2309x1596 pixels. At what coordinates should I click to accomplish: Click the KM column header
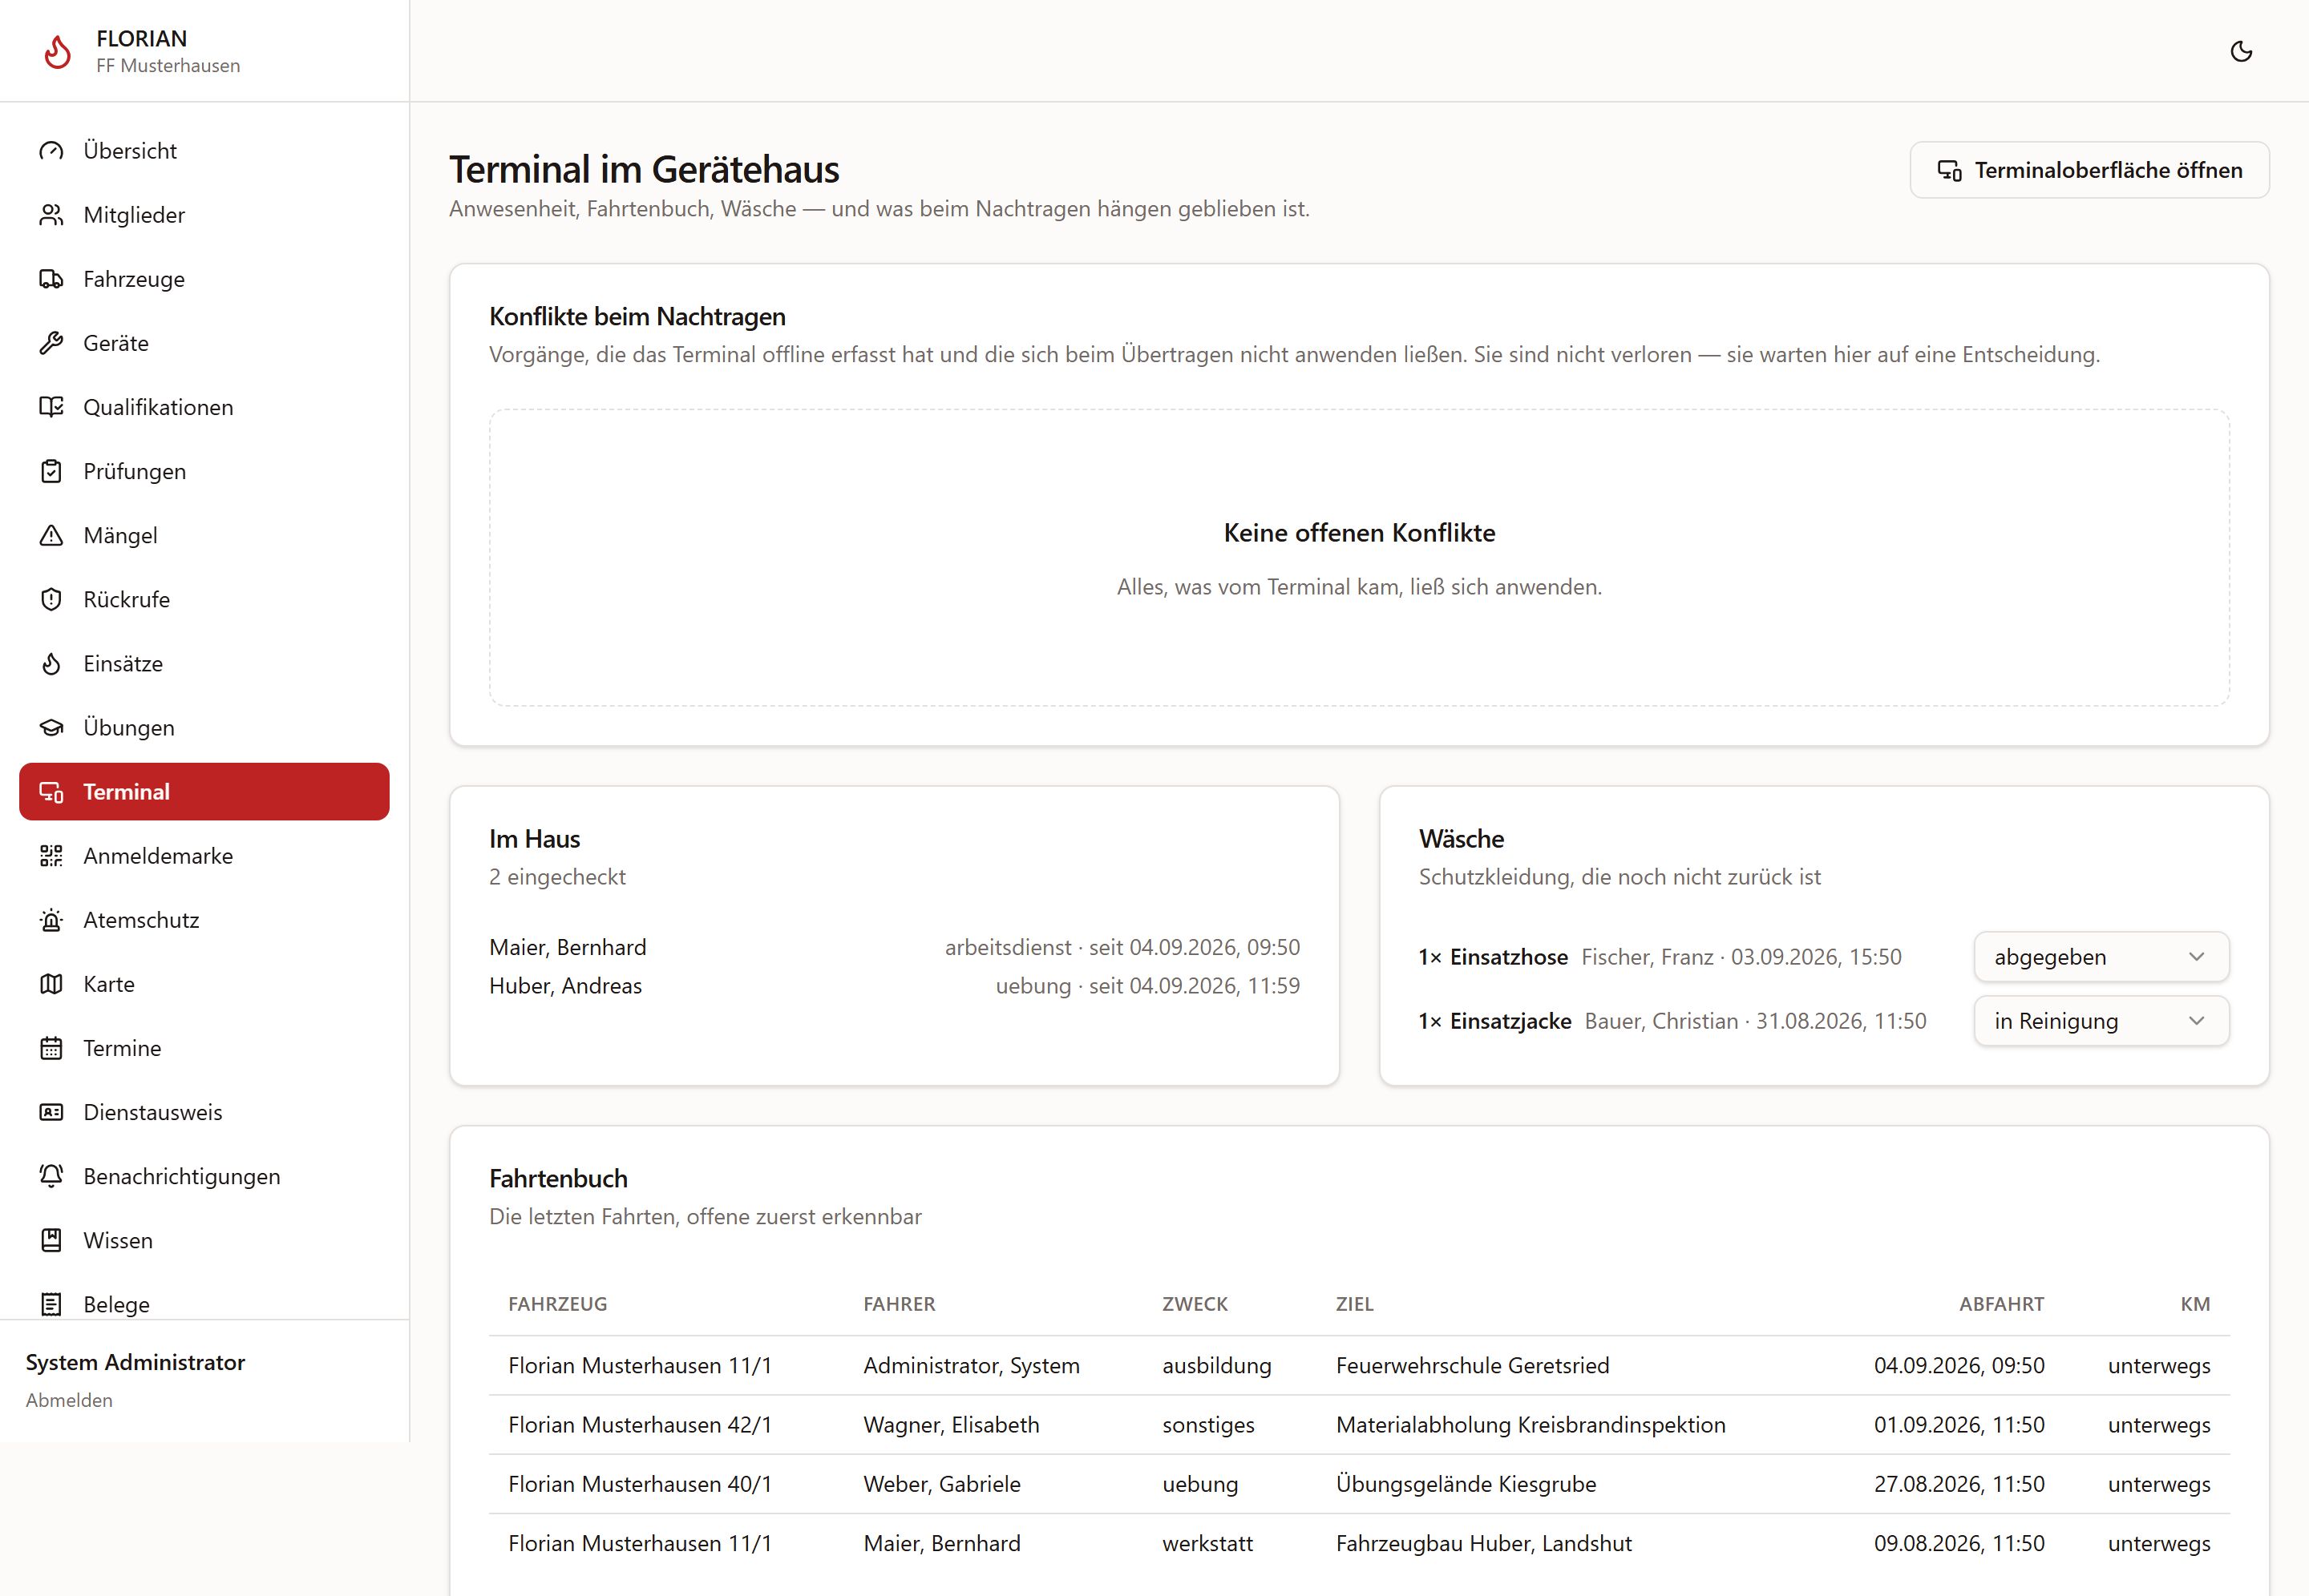(2195, 1304)
